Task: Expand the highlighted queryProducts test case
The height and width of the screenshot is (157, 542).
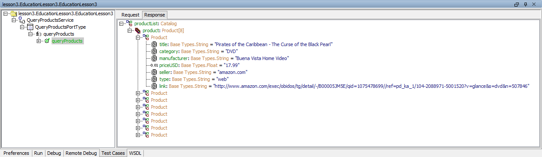Action: point(38,41)
